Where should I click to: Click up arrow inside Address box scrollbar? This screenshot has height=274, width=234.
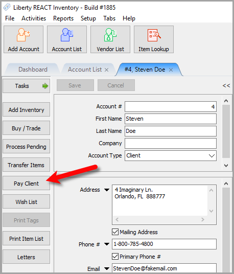point(212,190)
